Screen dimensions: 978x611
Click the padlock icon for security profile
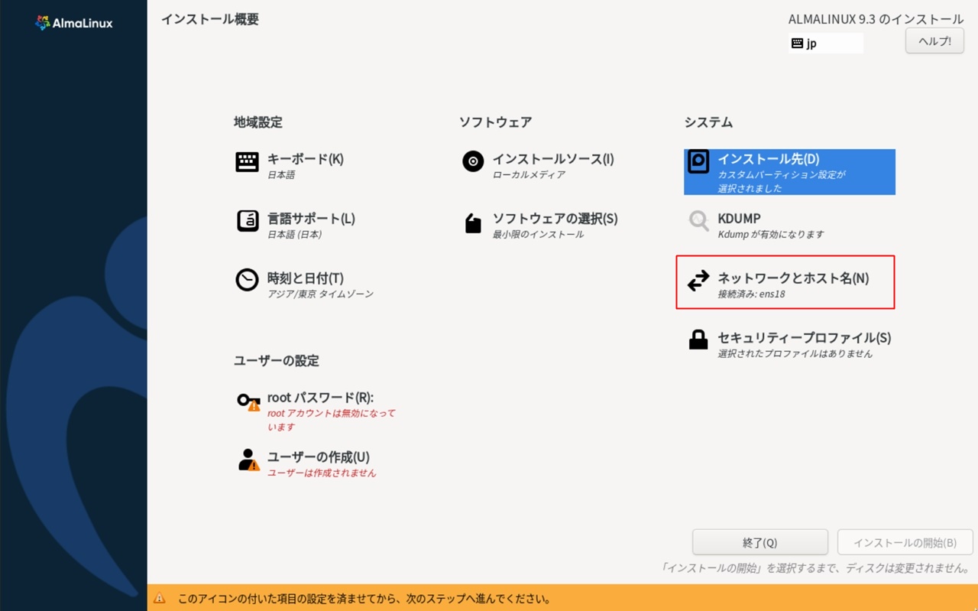(x=698, y=340)
